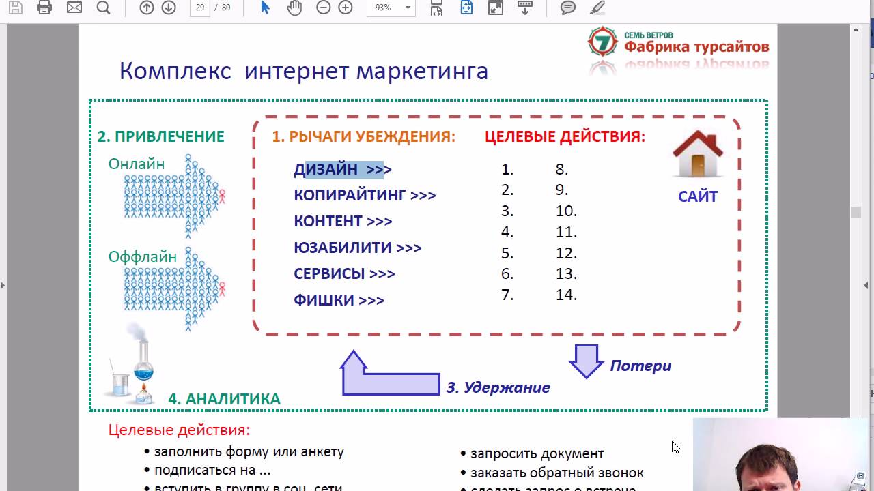
Task: Print the document with the printer icon
Action: (44, 8)
